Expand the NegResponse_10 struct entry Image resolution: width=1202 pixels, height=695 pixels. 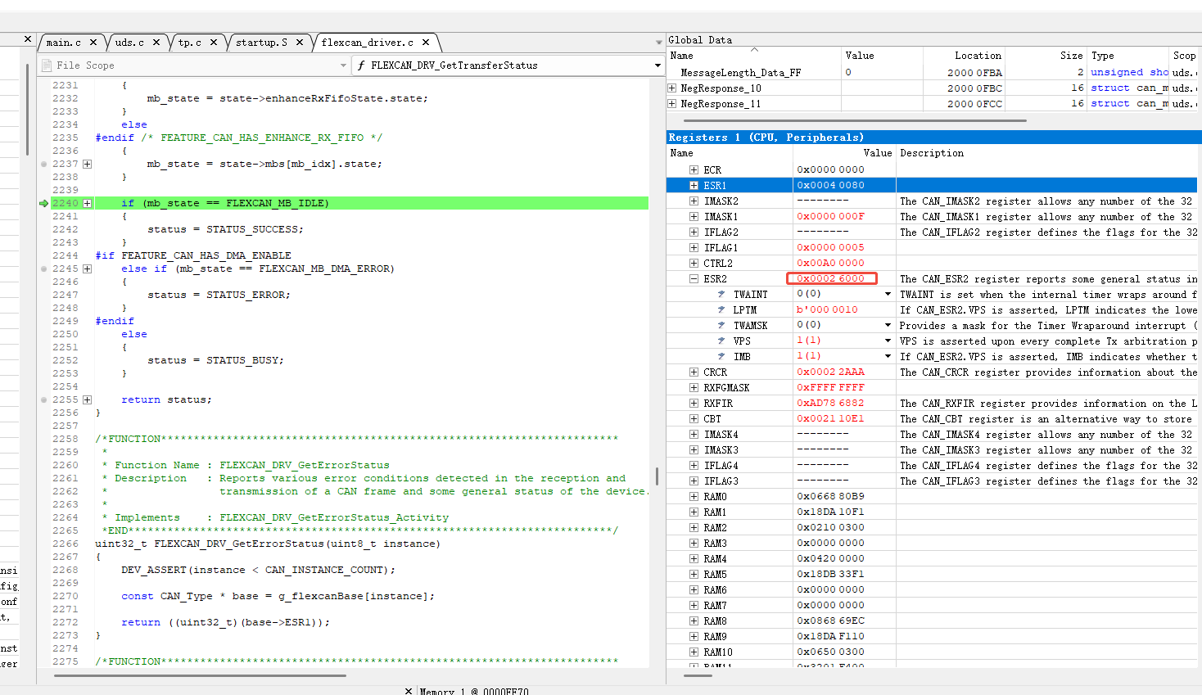pyautogui.click(x=672, y=88)
